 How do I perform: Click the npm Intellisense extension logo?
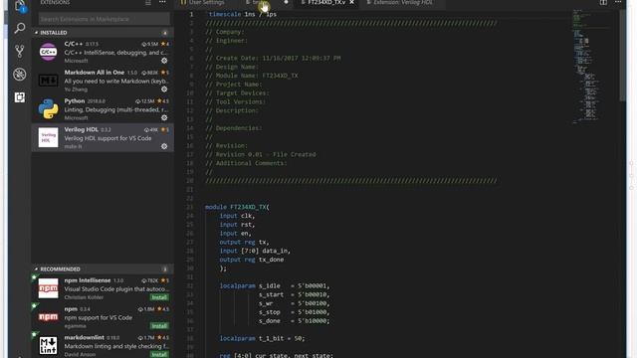[x=49, y=288]
